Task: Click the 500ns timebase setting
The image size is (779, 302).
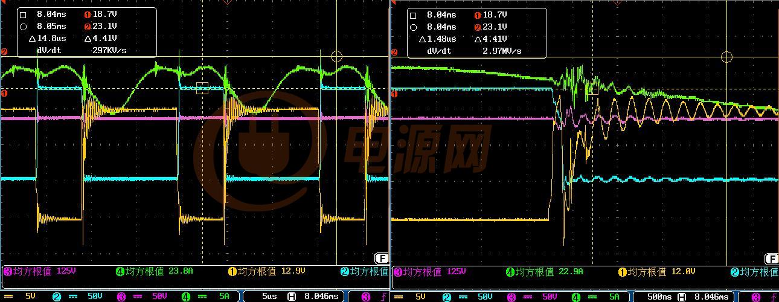Action: coord(659,297)
